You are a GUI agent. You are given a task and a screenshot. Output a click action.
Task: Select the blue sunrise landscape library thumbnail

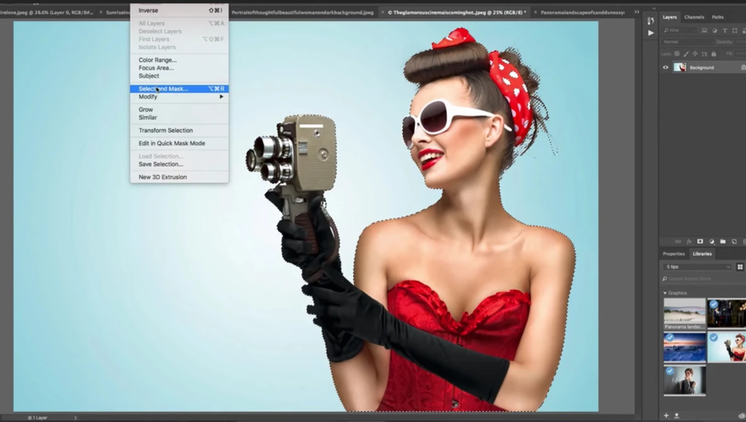click(685, 347)
